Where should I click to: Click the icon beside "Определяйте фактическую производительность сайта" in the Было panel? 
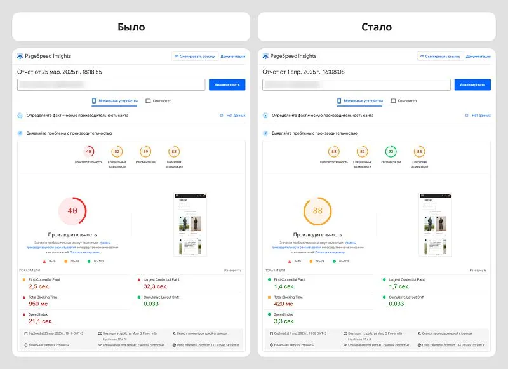pyautogui.click(x=20, y=116)
